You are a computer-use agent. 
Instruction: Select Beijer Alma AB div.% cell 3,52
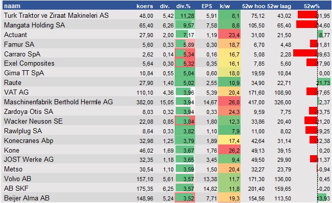click(185, 198)
